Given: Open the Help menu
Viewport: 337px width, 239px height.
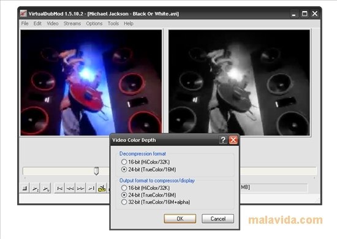Looking at the screenshot, I should coord(129,23).
